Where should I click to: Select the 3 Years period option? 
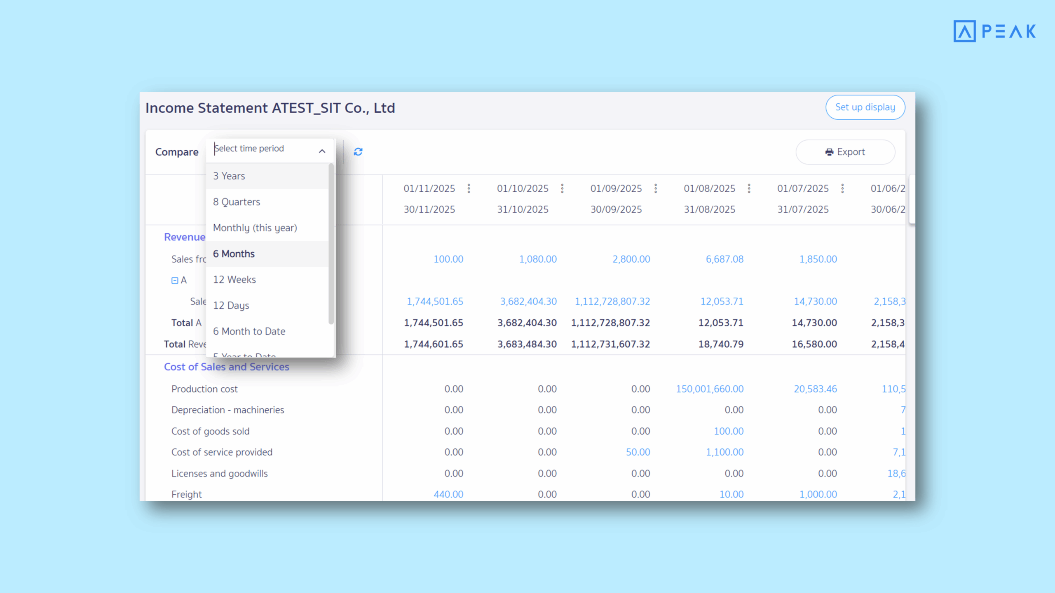coord(229,176)
